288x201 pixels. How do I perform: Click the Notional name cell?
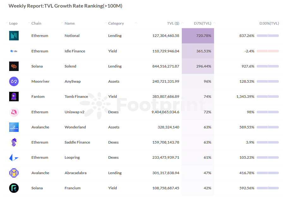pyautogui.click(x=72, y=36)
